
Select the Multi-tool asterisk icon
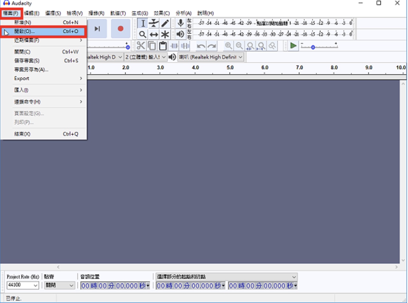(165, 34)
